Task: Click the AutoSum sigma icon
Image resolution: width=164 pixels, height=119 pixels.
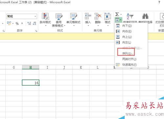Action: point(117,14)
